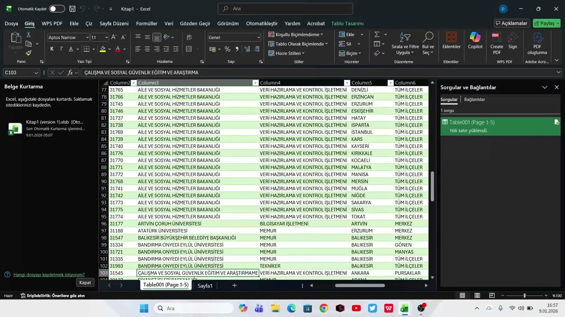
Task: Open Column3 filter dropdown arrow
Action: click(255, 83)
